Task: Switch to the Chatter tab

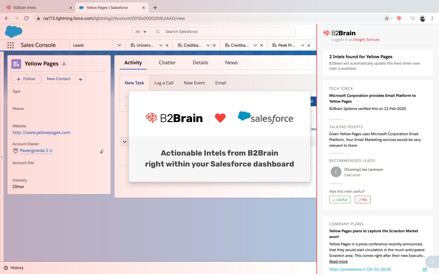Action: [x=167, y=63]
